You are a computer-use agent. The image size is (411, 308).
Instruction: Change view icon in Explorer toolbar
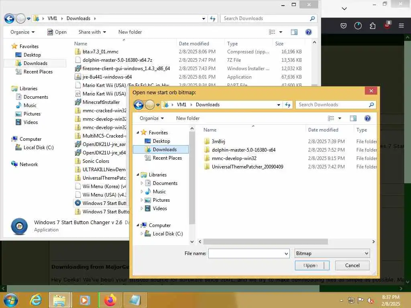pyautogui.click(x=272, y=32)
